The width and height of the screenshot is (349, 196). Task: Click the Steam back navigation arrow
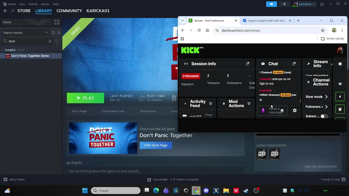tap(5, 11)
